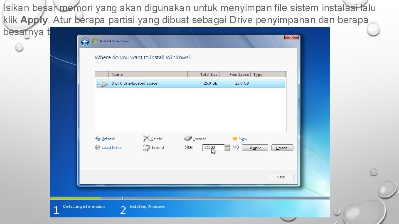Choose the Delete option
The width and height of the screenshot is (399, 224).
[156, 139]
